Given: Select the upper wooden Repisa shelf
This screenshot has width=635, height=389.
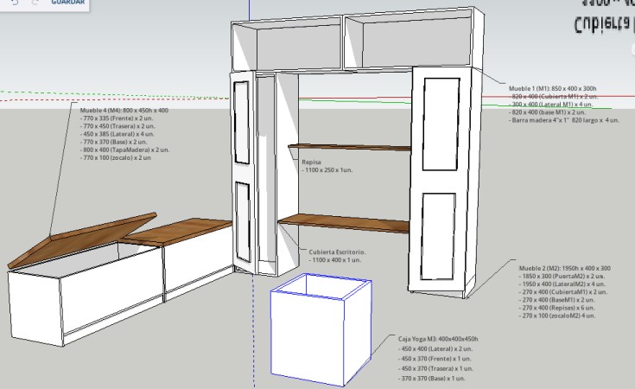Looking at the screenshot, I should (350, 147).
